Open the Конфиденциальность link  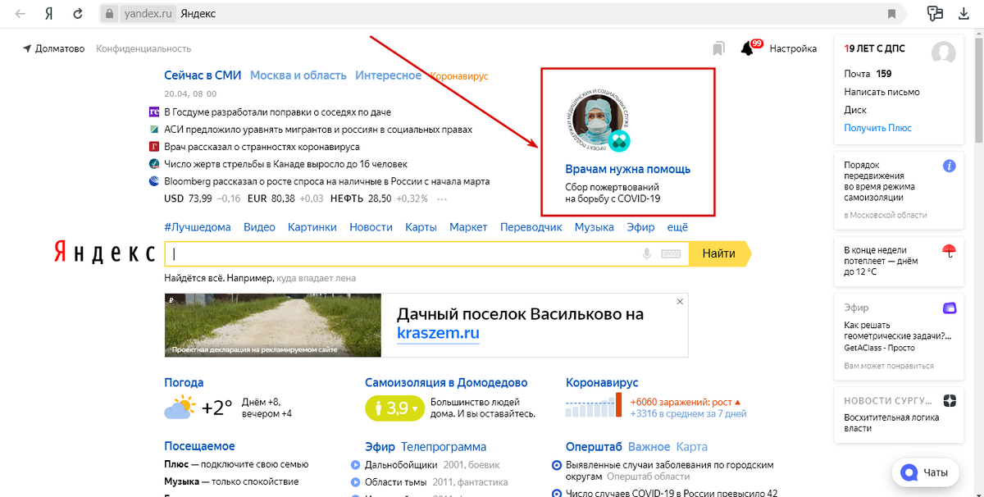[143, 49]
